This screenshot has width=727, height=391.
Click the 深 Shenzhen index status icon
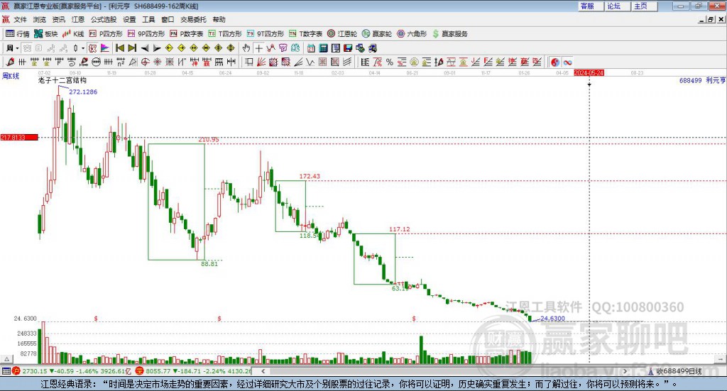click(x=140, y=371)
